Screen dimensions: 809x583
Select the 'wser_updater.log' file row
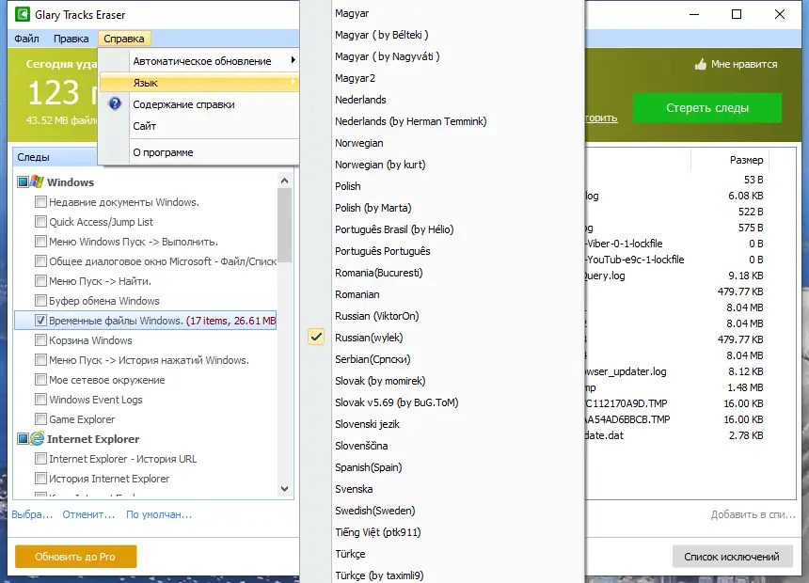click(626, 371)
